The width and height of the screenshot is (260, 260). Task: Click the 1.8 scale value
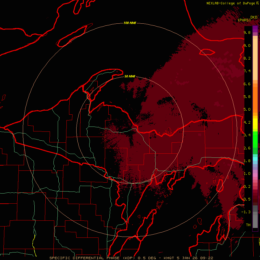tap(247, 161)
